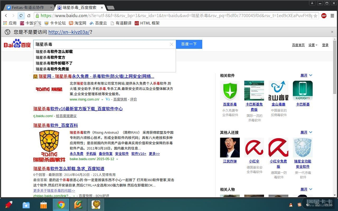Open the browser home page
The width and height of the screenshot is (338, 211).
point(29,16)
